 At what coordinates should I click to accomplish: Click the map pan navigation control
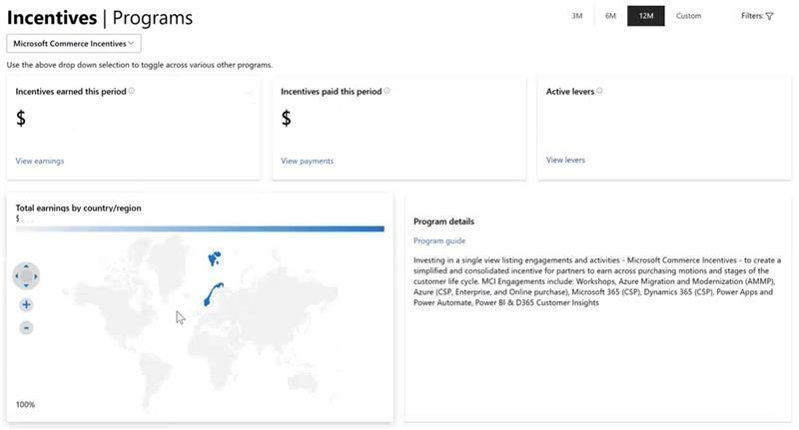click(26, 276)
